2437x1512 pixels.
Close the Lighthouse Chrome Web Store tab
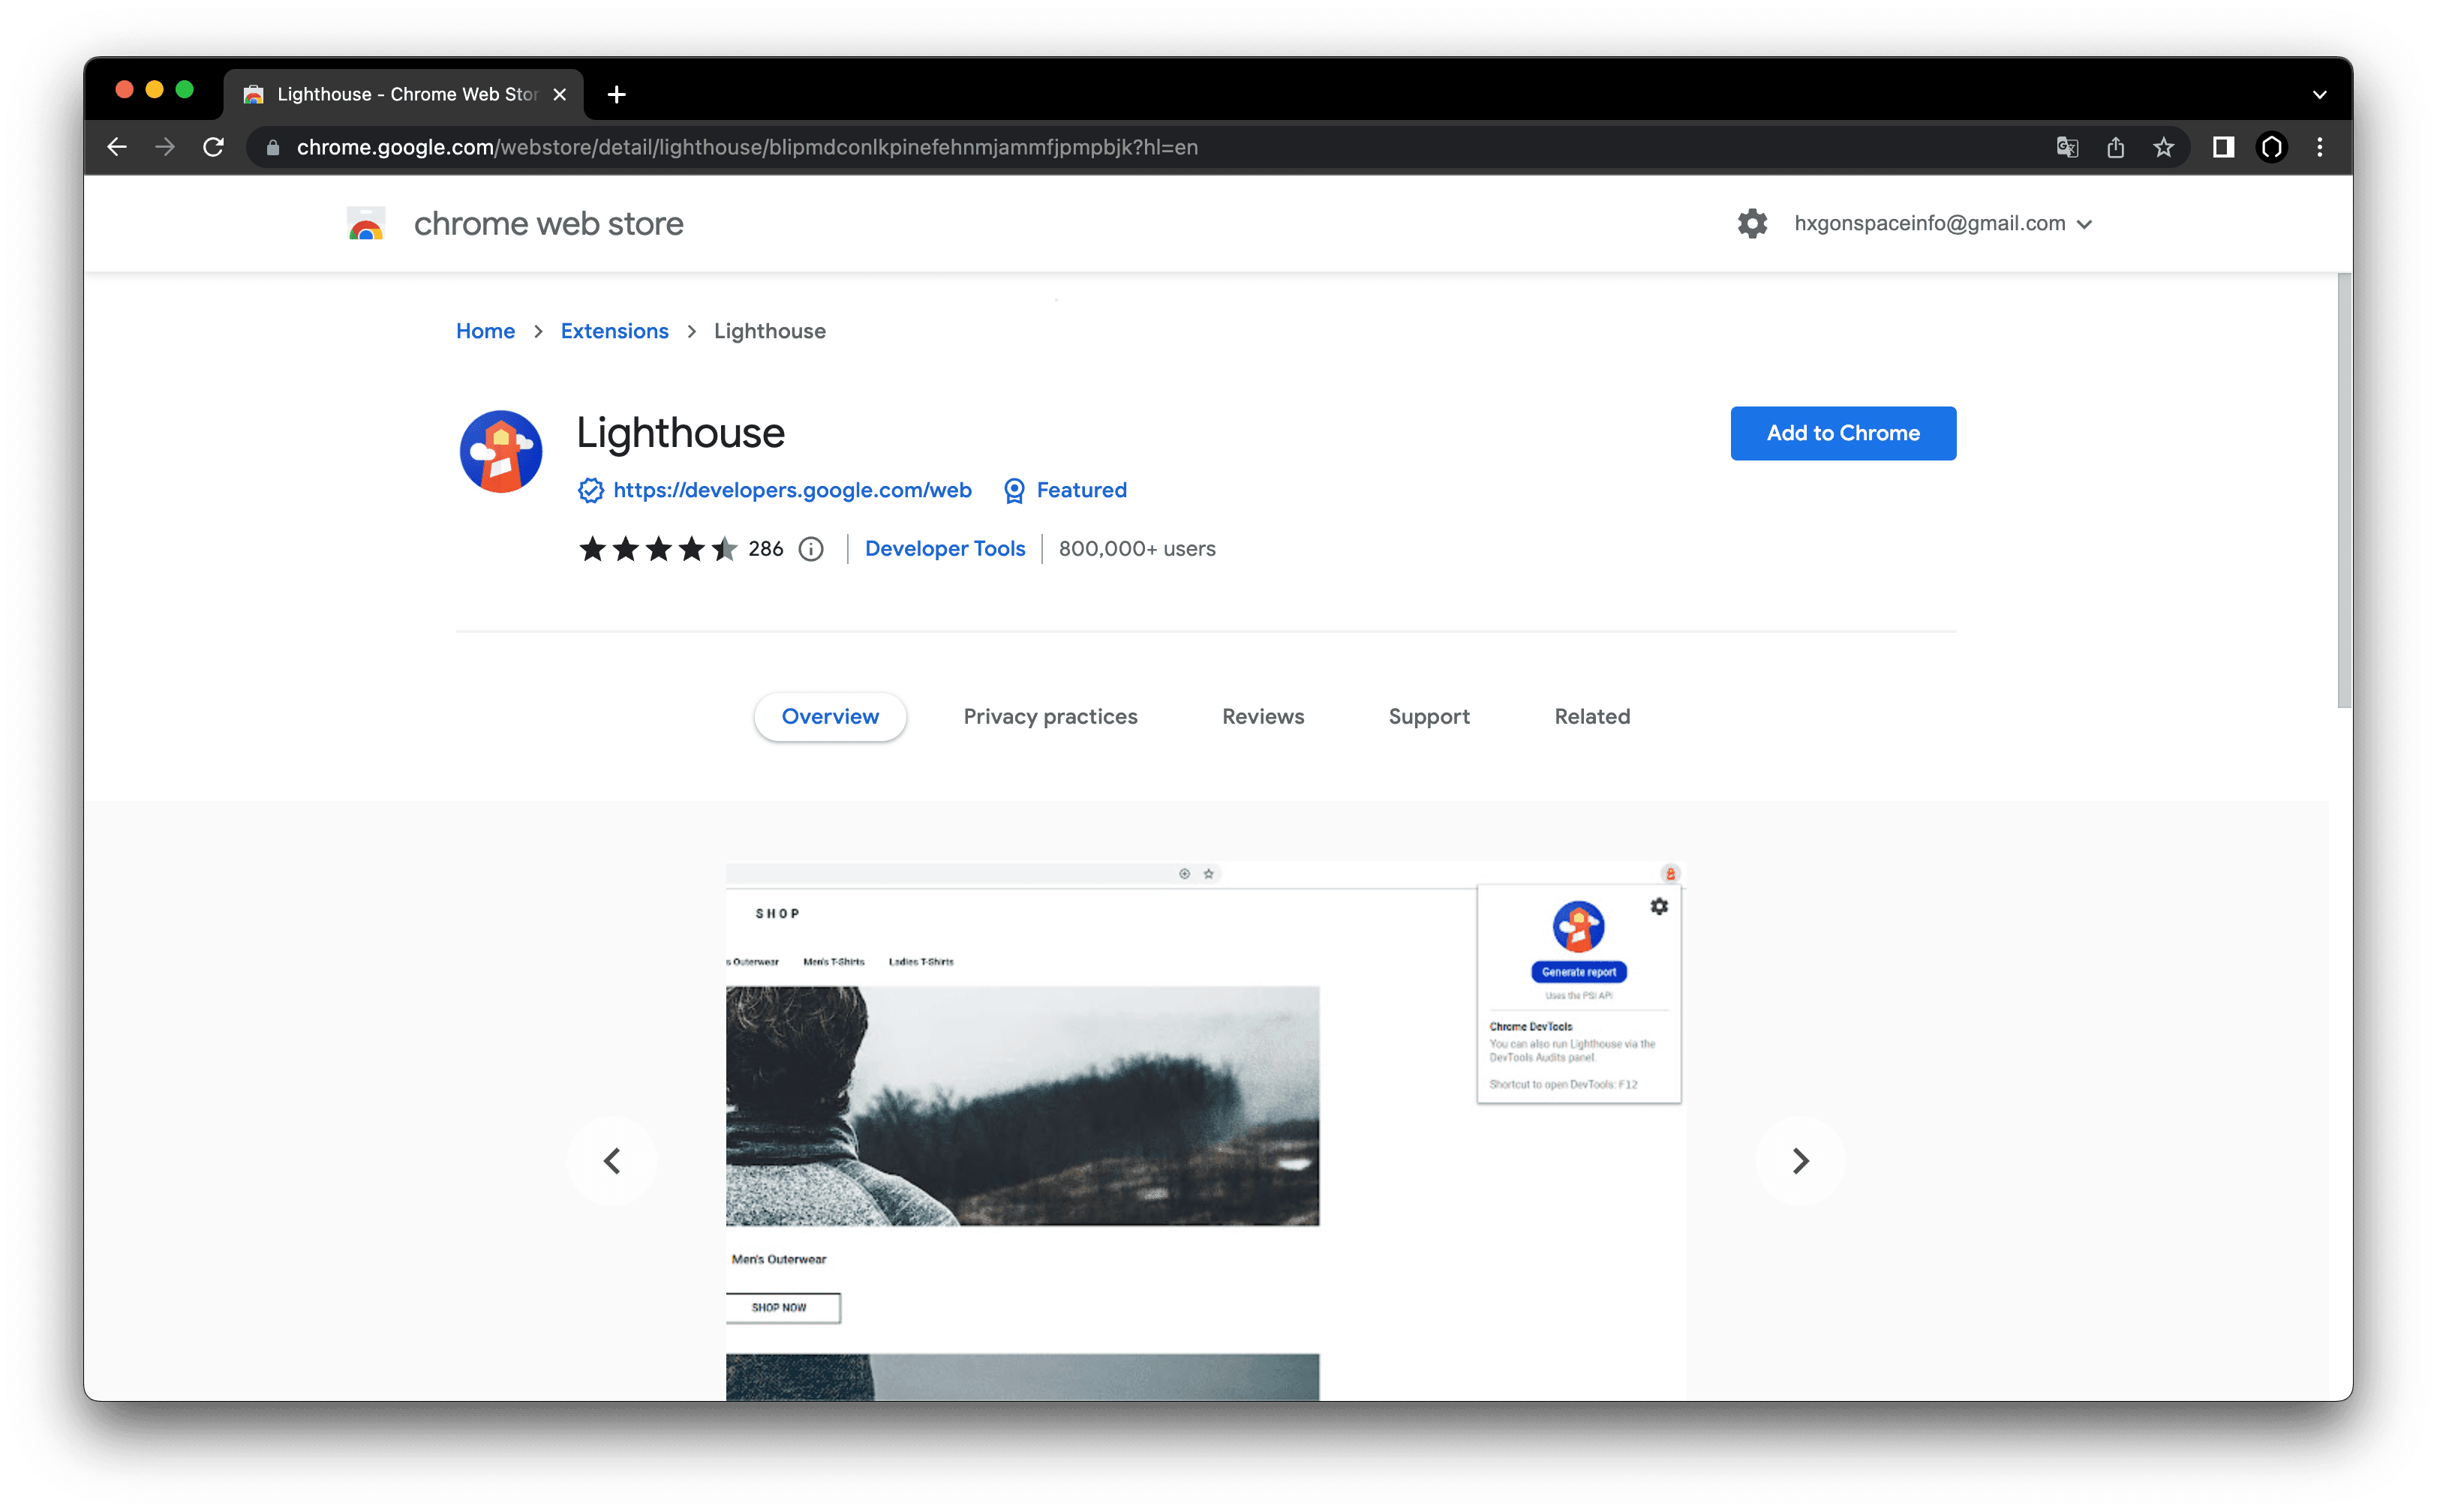(559, 94)
